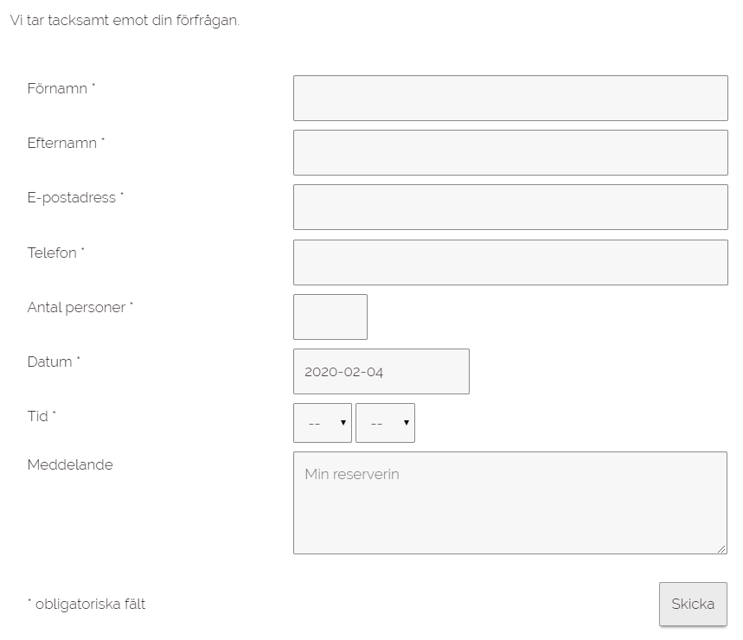Click the Meddelande label
This screenshot has width=743, height=640.
pos(70,464)
